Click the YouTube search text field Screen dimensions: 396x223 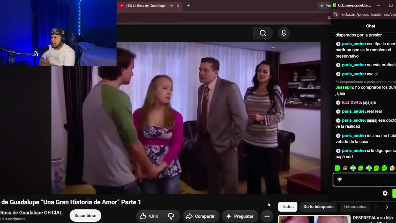184,33
